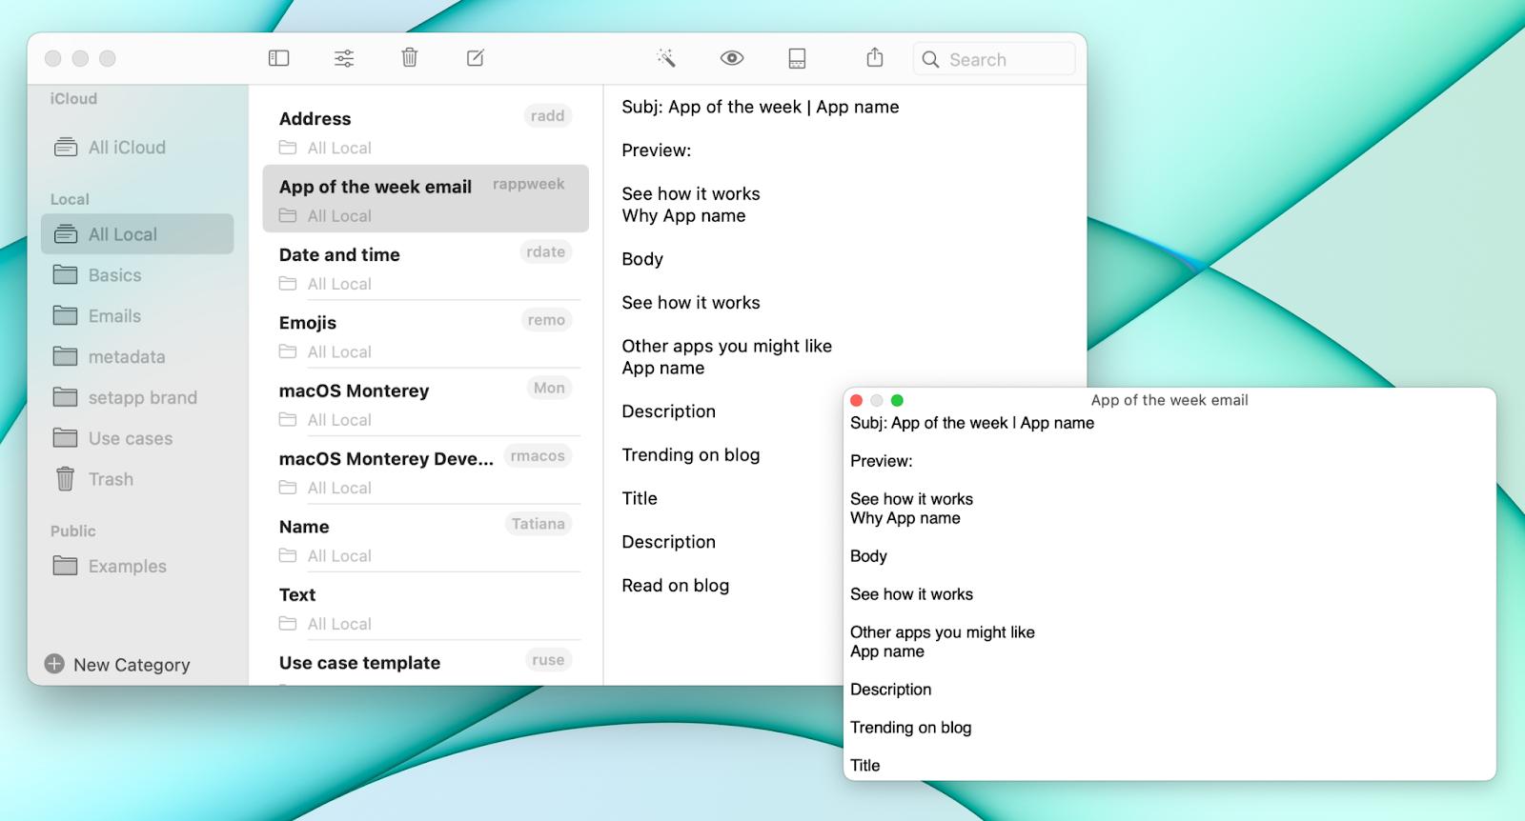
Task: Select All iCloud in sidebar
Action: coord(137,148)
